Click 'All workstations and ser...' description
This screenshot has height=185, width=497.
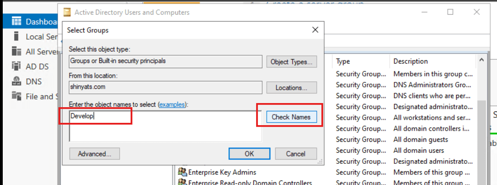click(x=433, y=117)
